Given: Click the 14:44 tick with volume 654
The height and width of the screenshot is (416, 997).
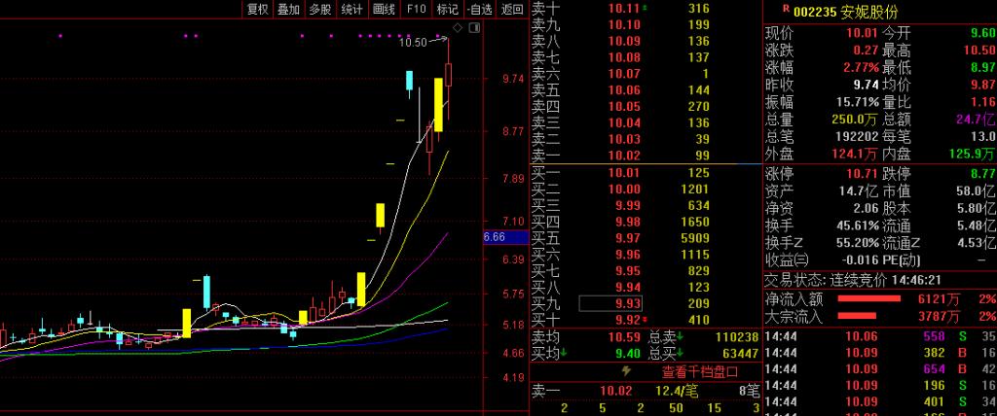Looking at the screenshot, I should 880,369.
